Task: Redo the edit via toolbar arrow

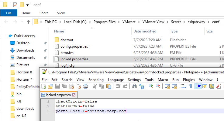Action: click(125, 86)
